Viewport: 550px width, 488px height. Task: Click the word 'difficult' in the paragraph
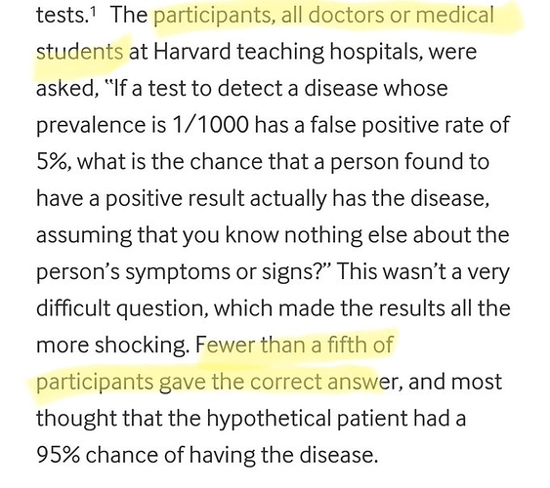pyautogui.click(x=73, y=308)
